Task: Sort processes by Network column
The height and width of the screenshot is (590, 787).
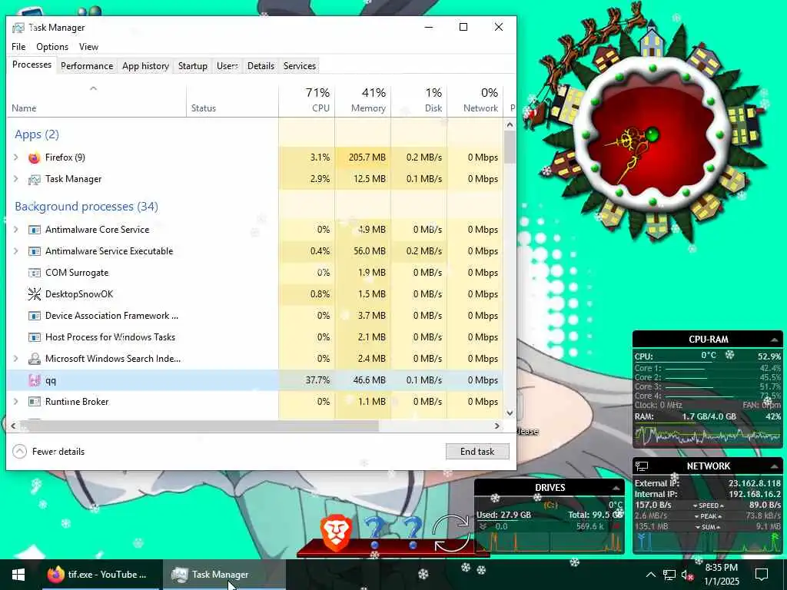Action: pyautogui.click(x=475, y=101)
